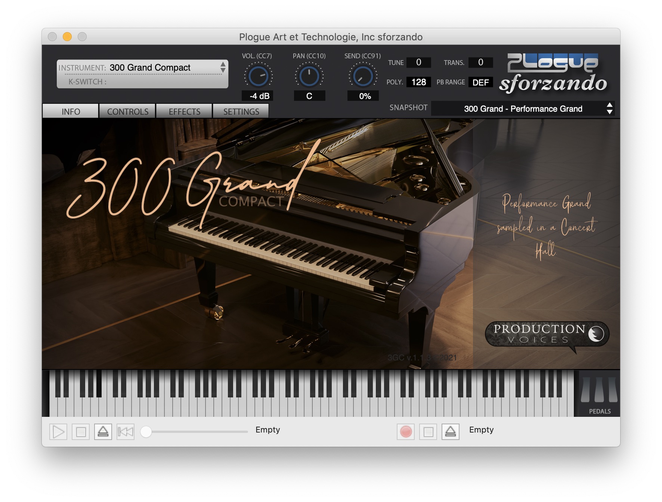Viewport: 662px width, 502px height.
Task: Click the PEDALS panel
Action: coord(599,394)
